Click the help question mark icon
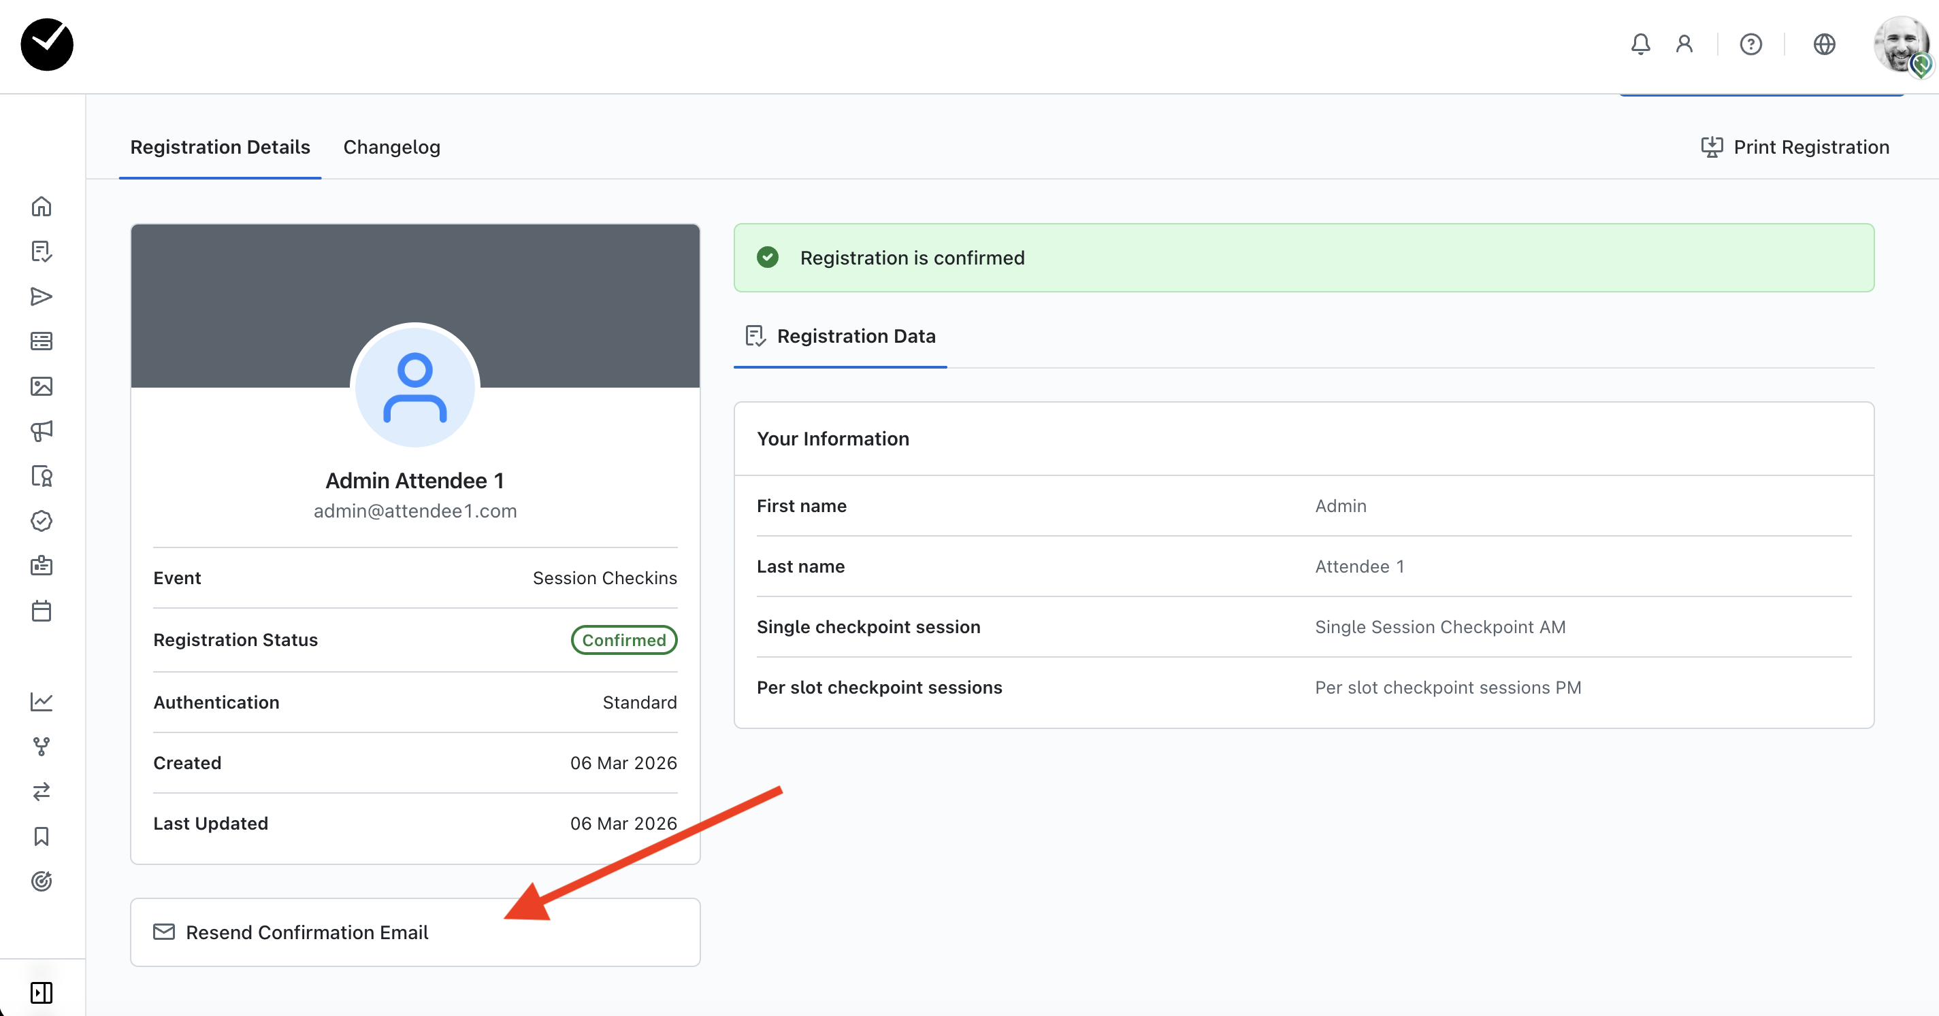The image size is (1939, 1016). tap(1750, 44)
